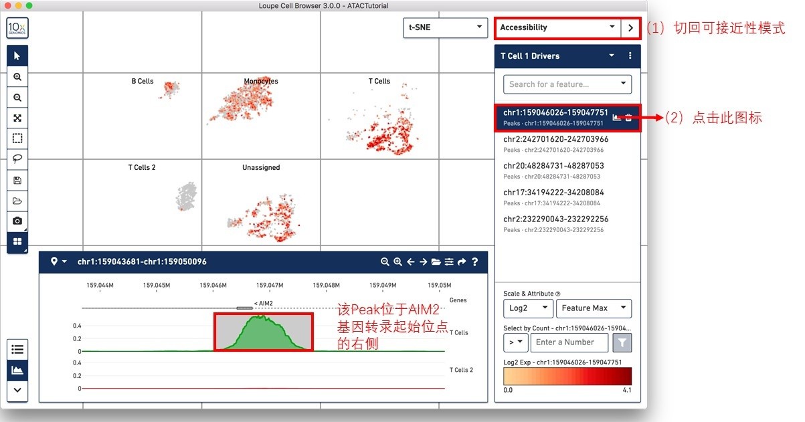The height and width of the screenshot is (422, 805).
Task: Select feature chr17:34194222-34208084
Action: pos(567,197)
